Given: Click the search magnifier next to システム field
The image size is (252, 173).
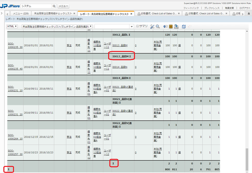Looking at the screenshot, I should 54,6.
